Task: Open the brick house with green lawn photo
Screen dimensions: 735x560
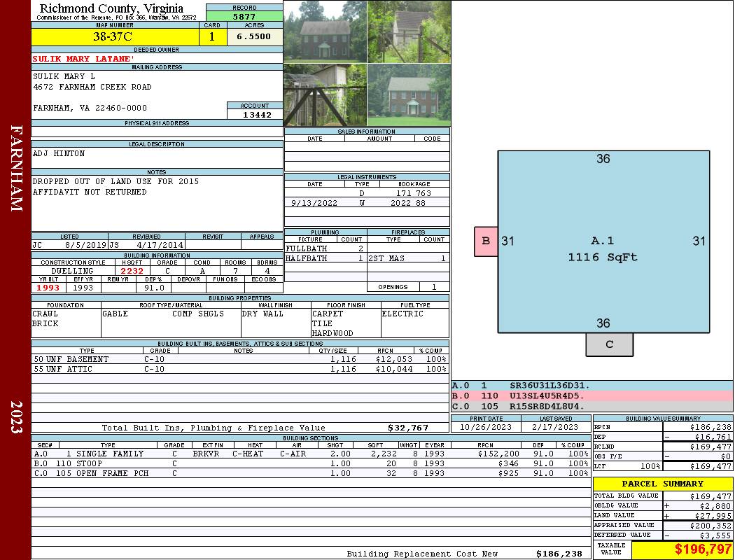Action: tap(409, 95)
